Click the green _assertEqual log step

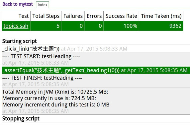pyautogui.click(x=96, y=70)
